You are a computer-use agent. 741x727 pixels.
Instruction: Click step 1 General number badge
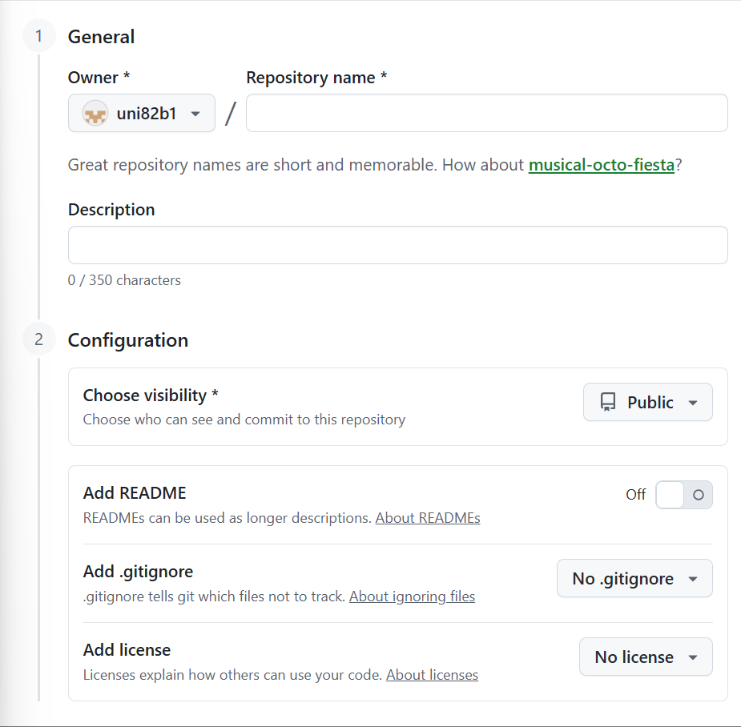(x=38, y=37)
